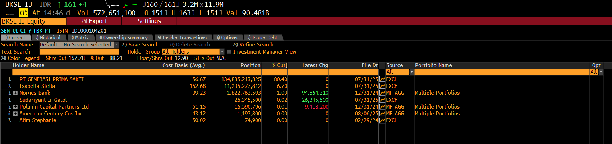Switch to the Current tab
The height and width of the screenshot is (144, 612).
click(x=15, y=38)
